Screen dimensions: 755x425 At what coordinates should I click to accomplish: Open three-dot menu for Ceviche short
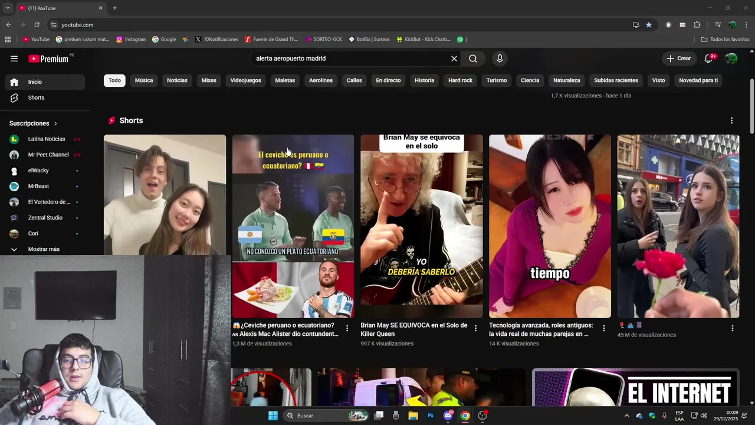click(x=347, y=328)
